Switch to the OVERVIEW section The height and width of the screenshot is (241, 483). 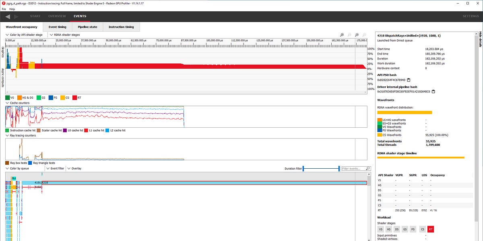point(57,16)
